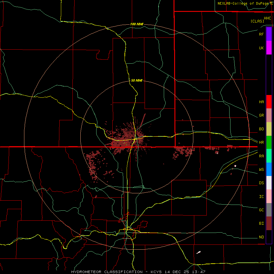Click the 13:47 timestamp in caption

[199, 272]
